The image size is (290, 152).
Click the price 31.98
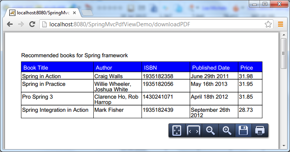(250, 76)
